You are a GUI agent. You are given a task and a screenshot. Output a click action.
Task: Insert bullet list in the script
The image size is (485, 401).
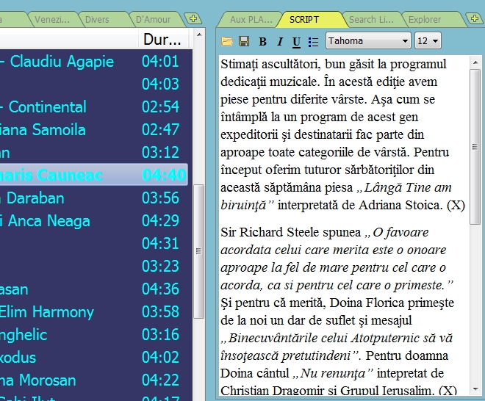coord(314,42)
